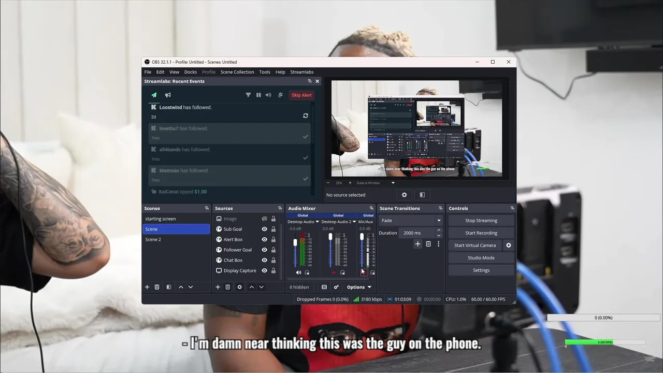Add a scene transition with plus icon

(x=417, y=244)
